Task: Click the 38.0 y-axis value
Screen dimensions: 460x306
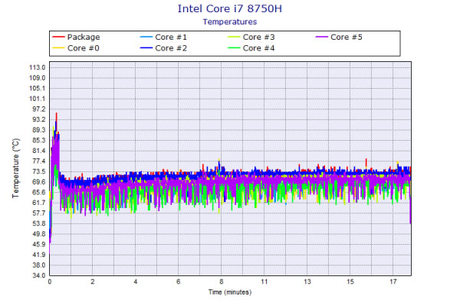Action: click(39, 265)
